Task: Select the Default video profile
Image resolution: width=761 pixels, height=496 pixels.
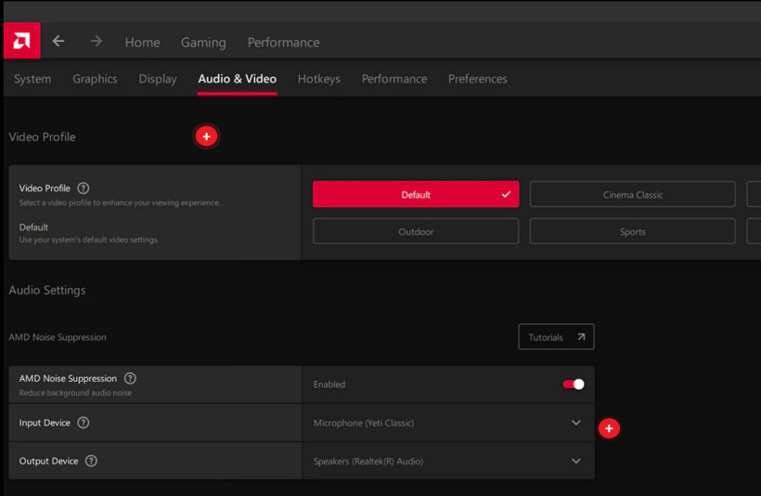Action: coord(416,194)
